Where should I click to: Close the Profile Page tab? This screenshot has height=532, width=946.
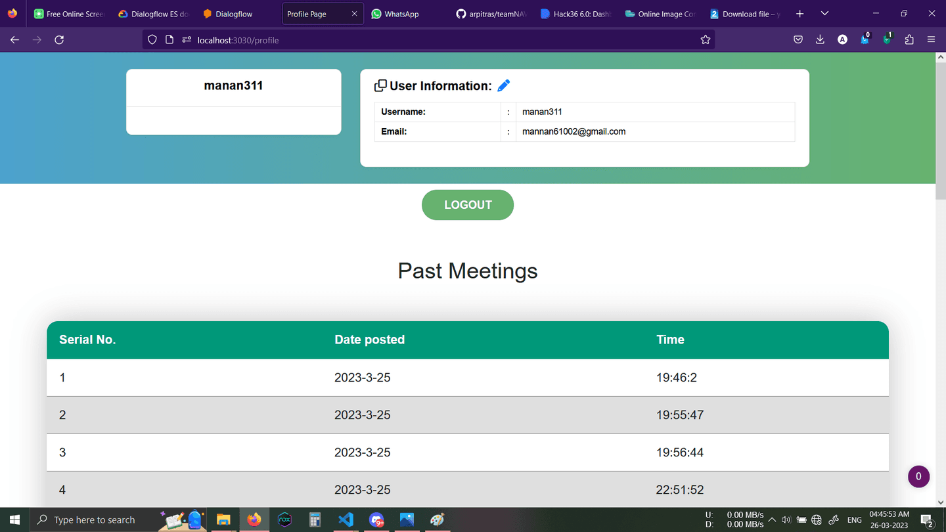[354, 14]
